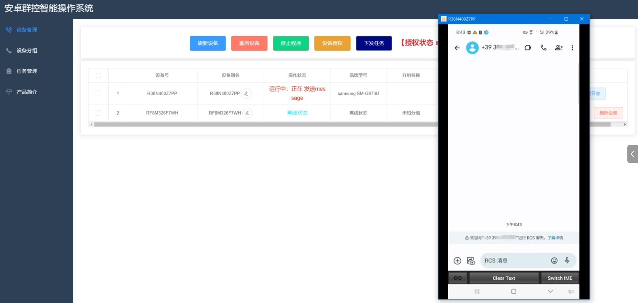
Task: Start a video call from the conversation header
Action: click(x=528, y=48)
